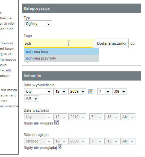The height and width of the screenshot is (157, 145).
Task: Click inside the Tags input field
Action: pos(58,43)
